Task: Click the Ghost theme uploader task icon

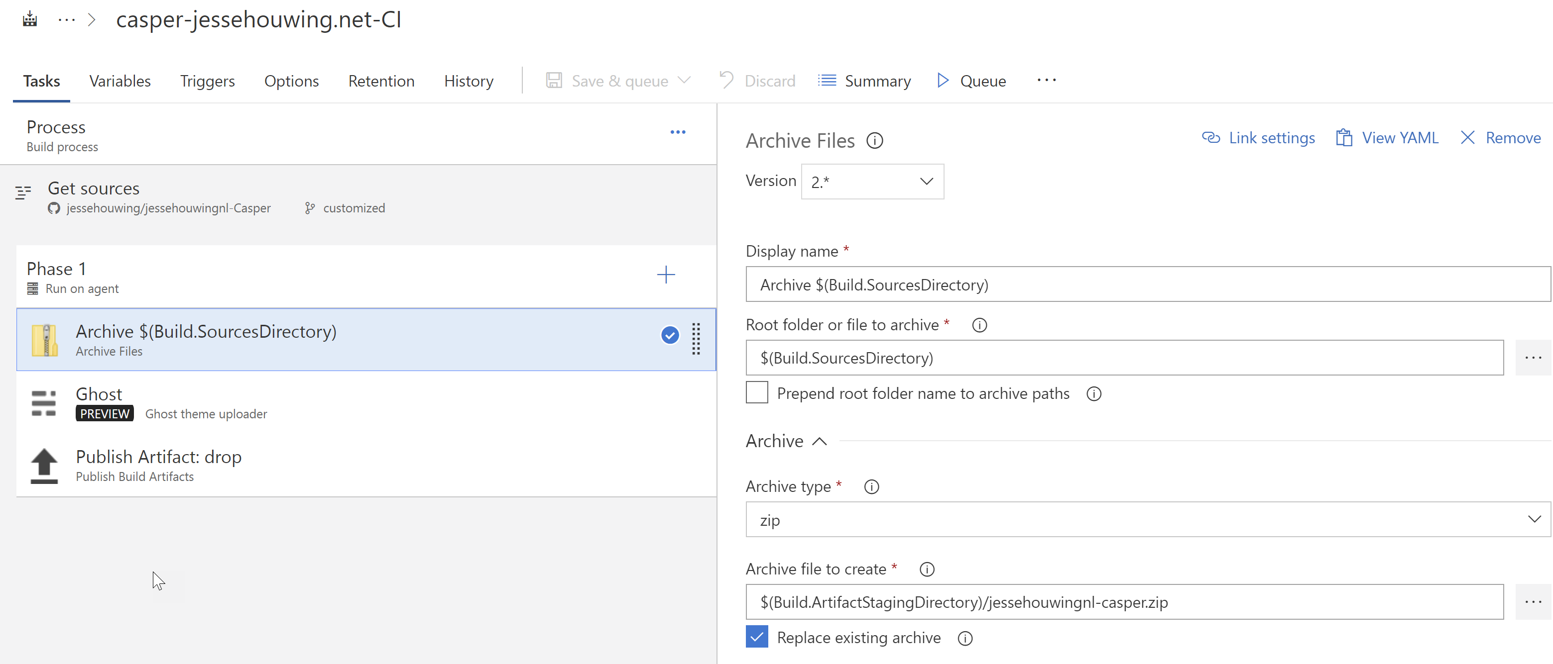Action: click(44, 403)
